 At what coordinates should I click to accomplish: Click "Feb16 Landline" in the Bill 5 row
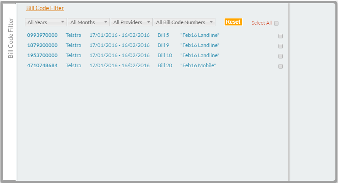coord(200,35)
